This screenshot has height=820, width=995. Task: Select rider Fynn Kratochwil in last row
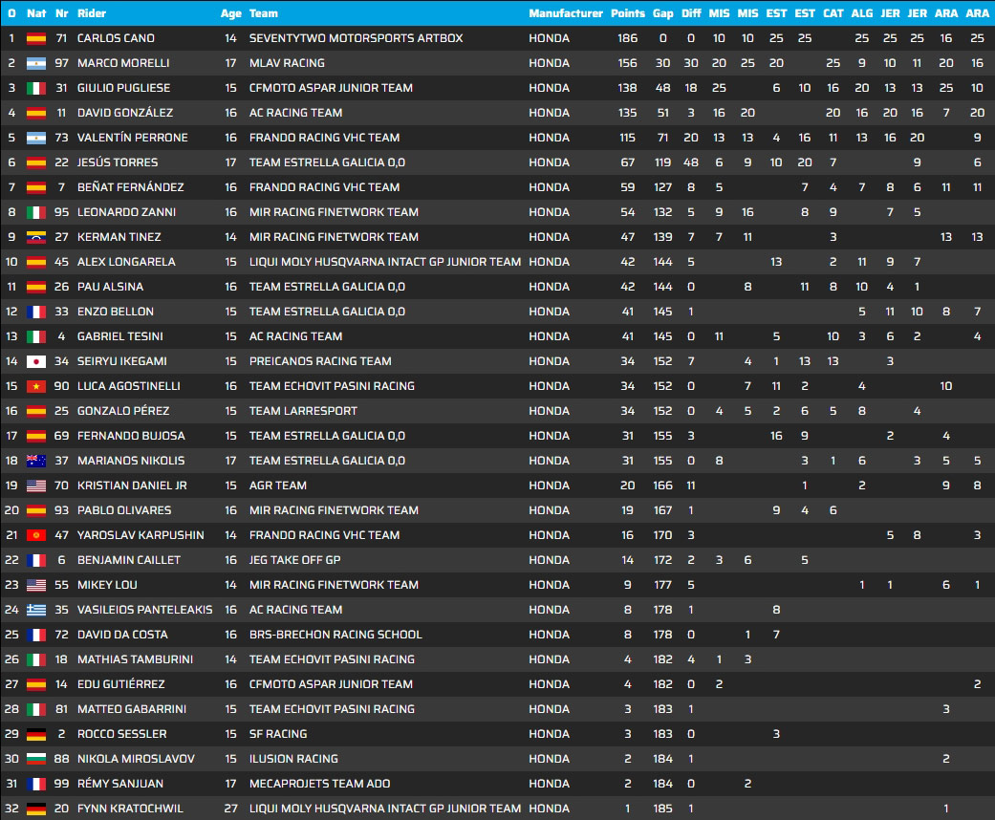click(x=131, y=809)
